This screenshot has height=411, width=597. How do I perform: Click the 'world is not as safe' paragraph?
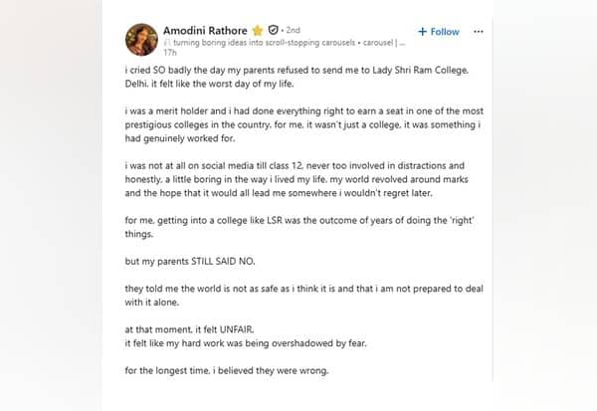[303, 296]
